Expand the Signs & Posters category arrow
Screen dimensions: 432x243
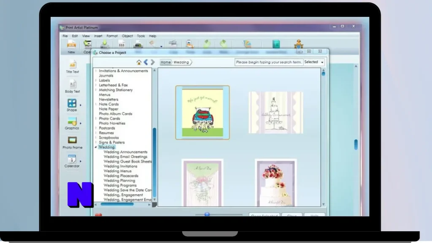click(x=96, y=143)
